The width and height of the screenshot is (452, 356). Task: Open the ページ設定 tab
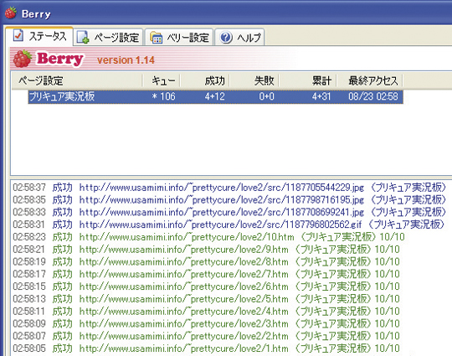(108, 37)
